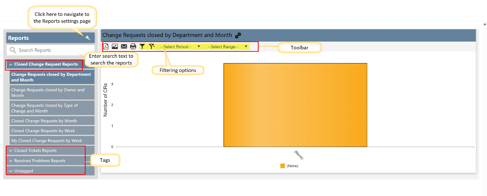Click the orange (None) legend swatch
The image size is (487, 196).
(x=283, y=166)
